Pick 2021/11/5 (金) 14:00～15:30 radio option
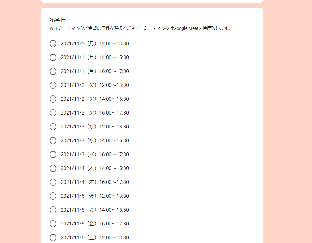 [53, 210]
